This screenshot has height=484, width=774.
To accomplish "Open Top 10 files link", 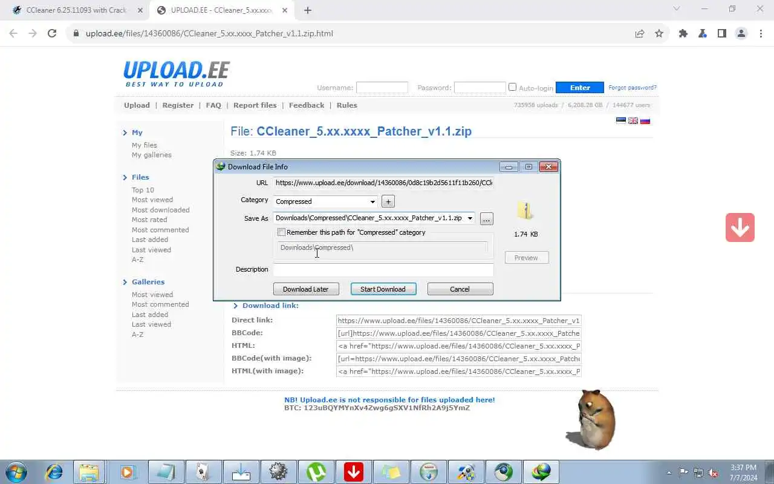I will tap(143, 190).
